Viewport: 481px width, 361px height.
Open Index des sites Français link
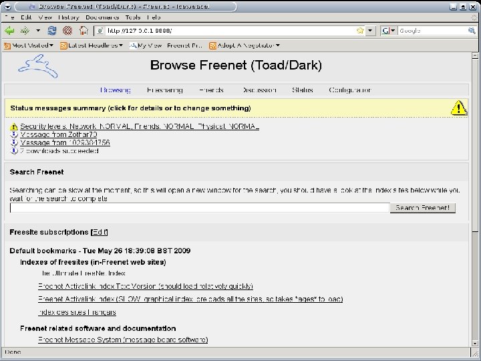coord(77,312)
